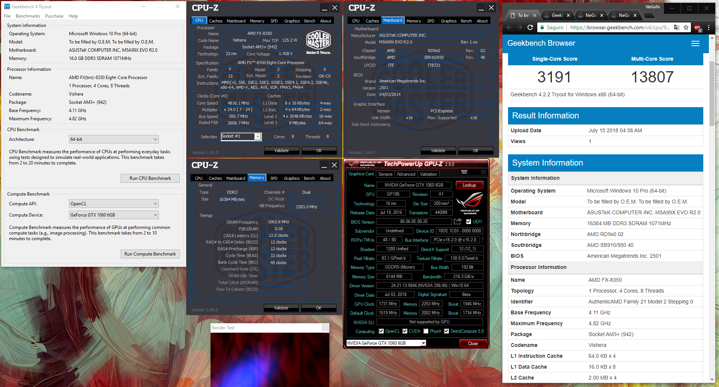This screenshot has width=719, height=387.
Task: Click GPU-Z BIOS export share icon
Action: point(457,221)
